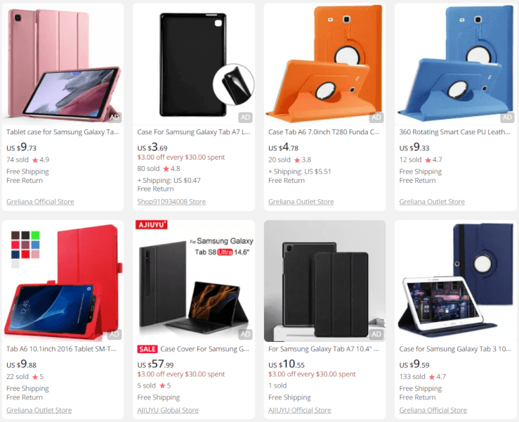
Task: Click the star rating 3.8 on orange case
Action: tap(303, 160)
